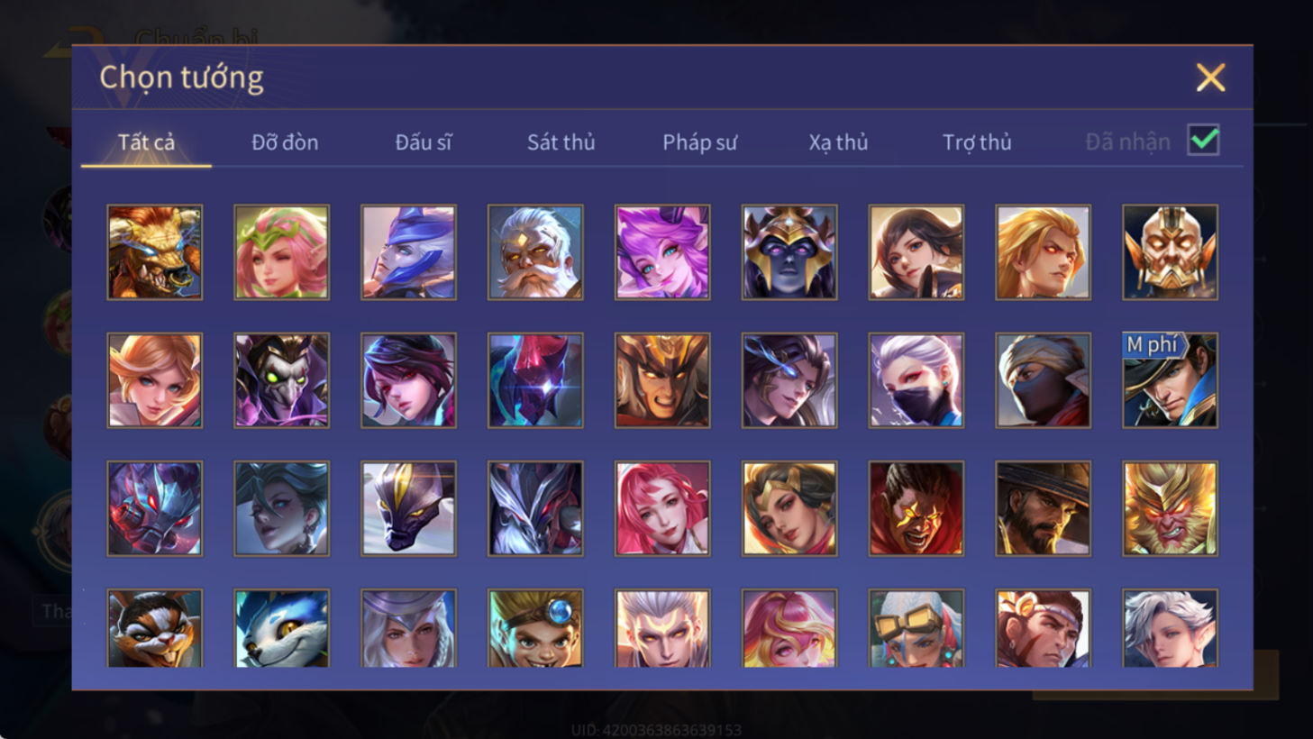Image resolution: width=1313 pixels, height=739 pixels.
Task: Close the 'Chọn tướng' dialog
Action: 1210,78
